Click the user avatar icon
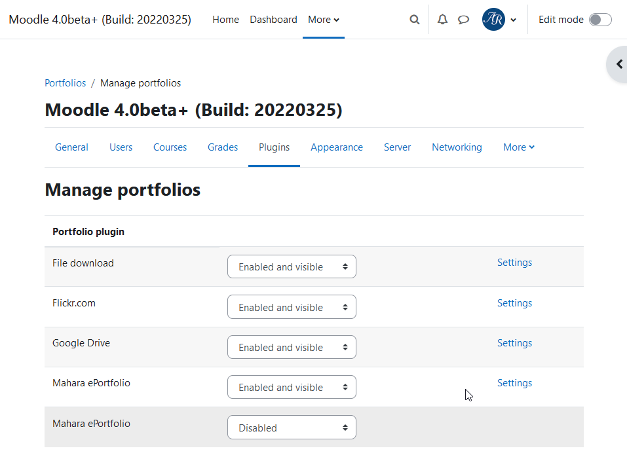Screen dimensions: 627x459 493,19
